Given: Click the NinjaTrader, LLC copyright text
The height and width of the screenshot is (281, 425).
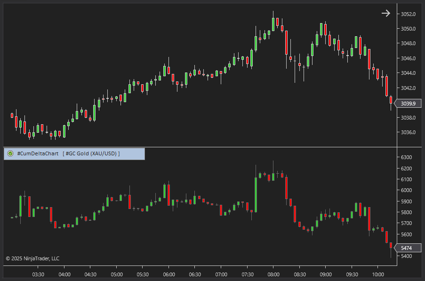Looking at the screenshot, I should click(32, 258).
